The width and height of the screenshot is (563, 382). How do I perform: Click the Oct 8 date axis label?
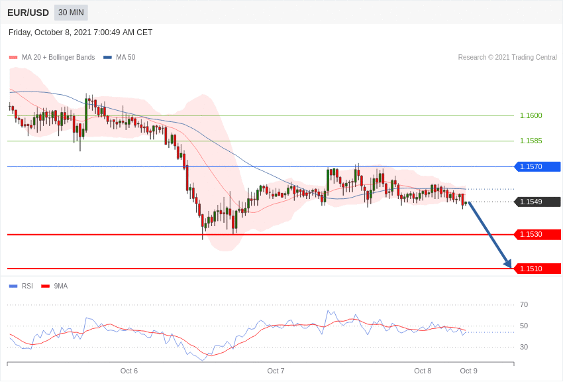pos(423,371)
